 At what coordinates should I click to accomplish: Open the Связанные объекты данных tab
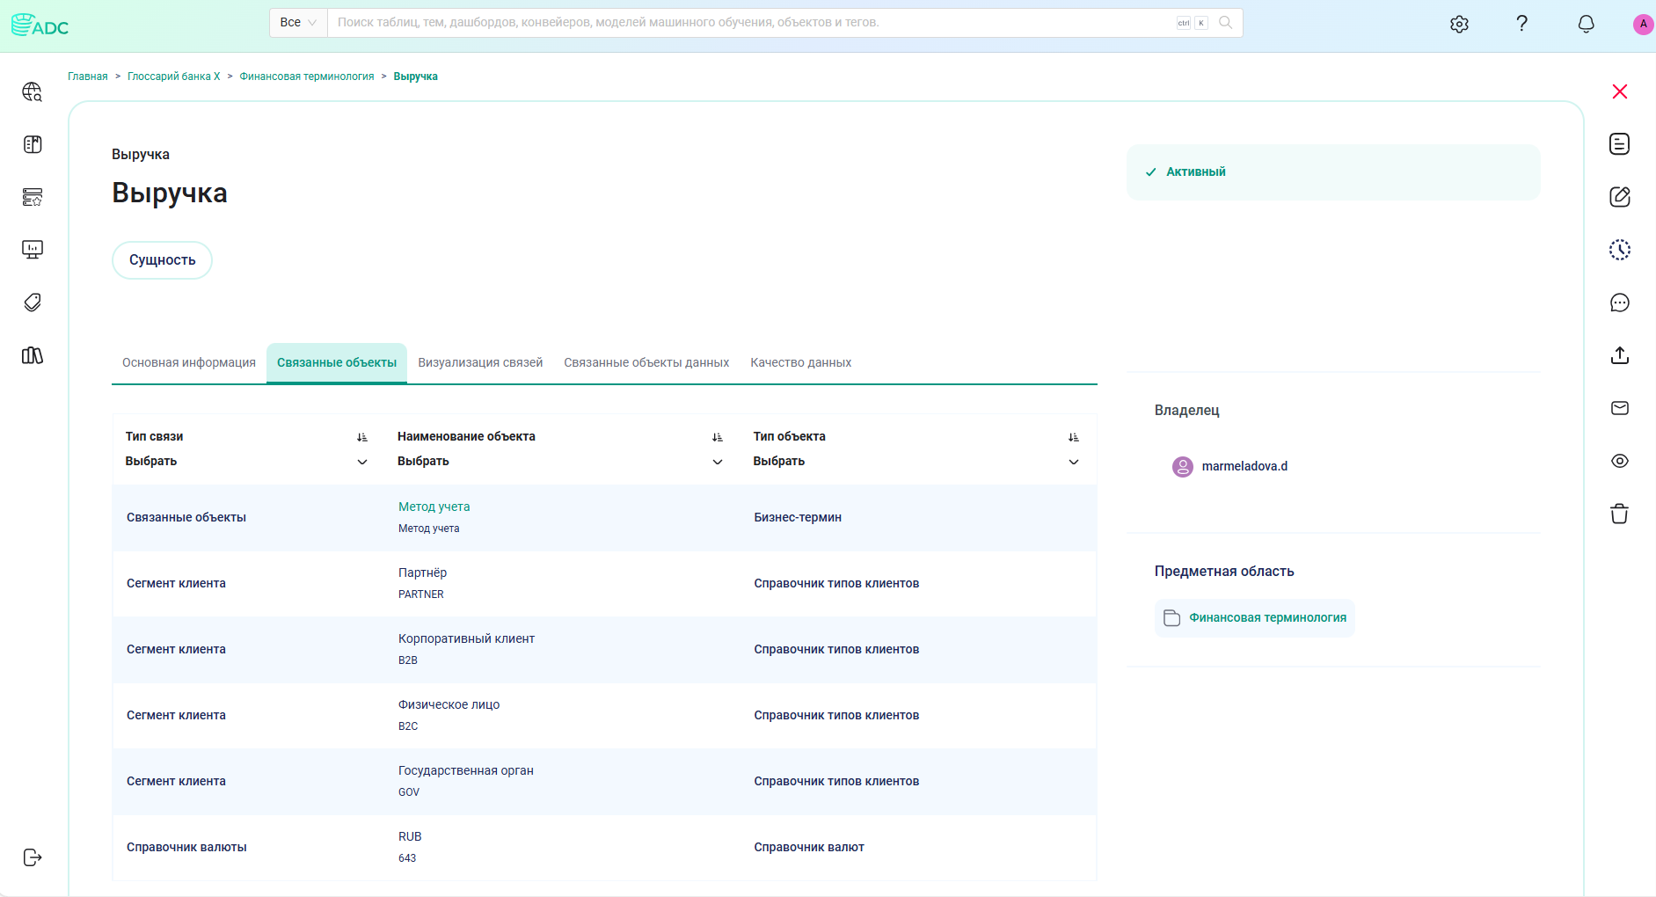tap(646, 362)
